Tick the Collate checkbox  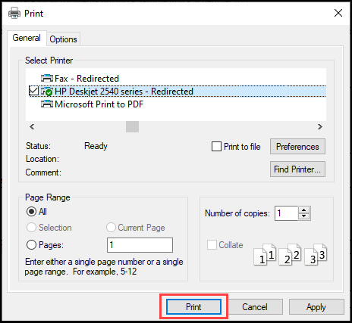coord(212,245)
